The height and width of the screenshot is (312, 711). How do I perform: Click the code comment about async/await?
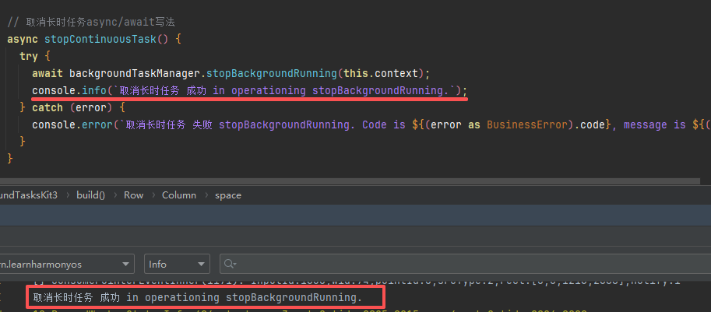coord(91,22)
